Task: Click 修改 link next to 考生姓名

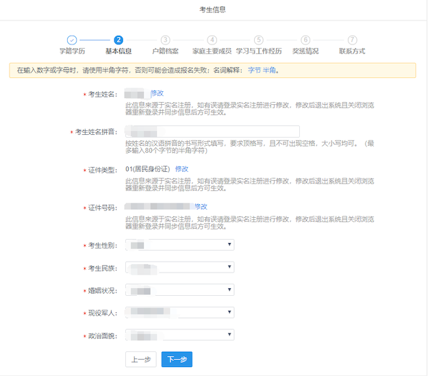Action: [157, 93]
